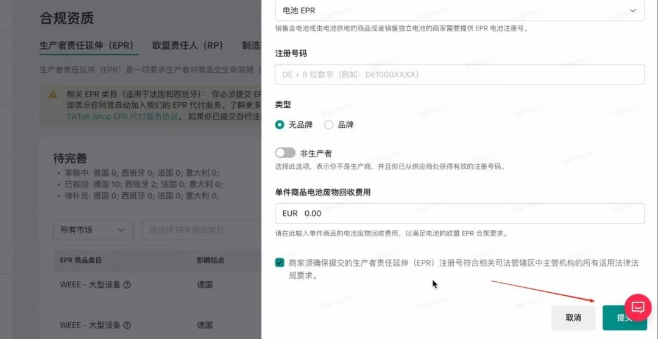
Task: Click the EUR 0.00 recycling fee field
Action: [459, 213]
